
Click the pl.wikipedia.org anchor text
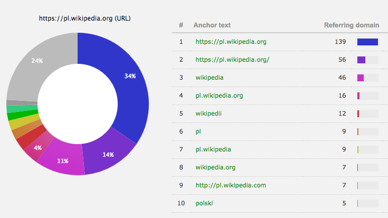point(219,96)
